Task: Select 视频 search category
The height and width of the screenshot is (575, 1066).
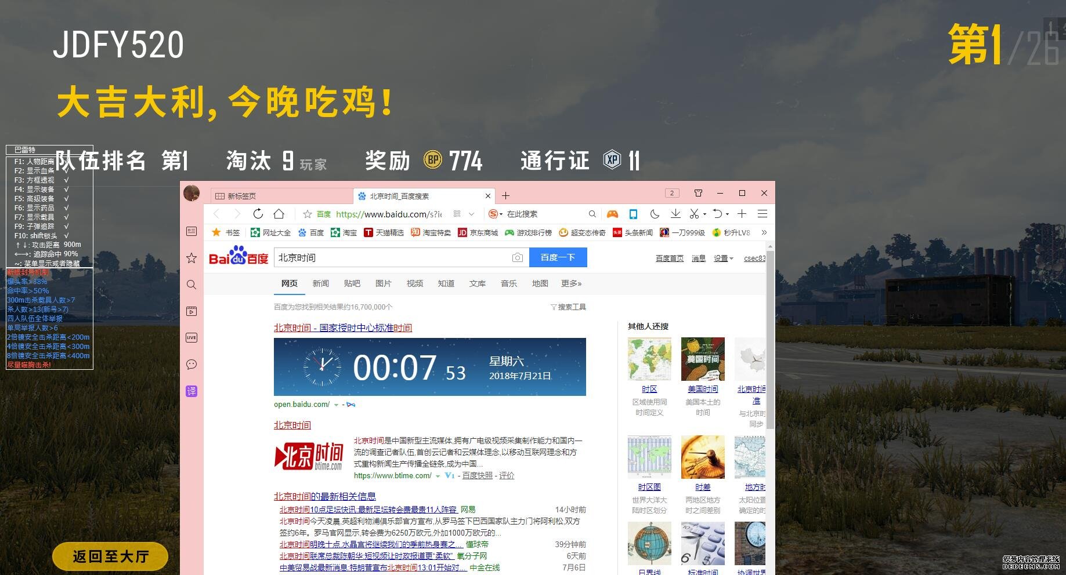Action: pyautogui.click(x=414, y=283)
